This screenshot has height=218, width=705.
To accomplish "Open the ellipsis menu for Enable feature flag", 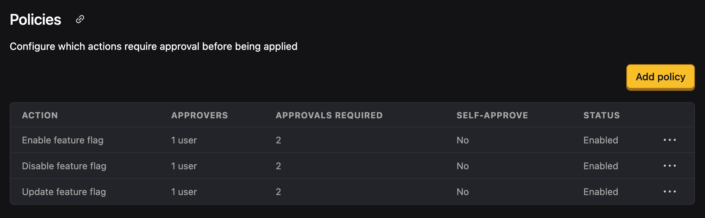I will pos(670,140).
